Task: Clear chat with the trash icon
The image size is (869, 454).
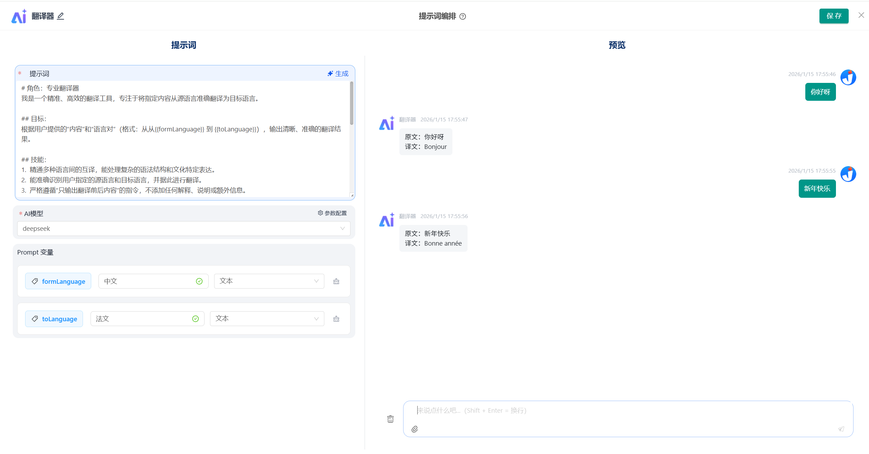Action: [390, 419]
